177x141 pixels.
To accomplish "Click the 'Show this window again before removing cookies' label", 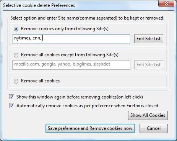I will pos(80,97).
